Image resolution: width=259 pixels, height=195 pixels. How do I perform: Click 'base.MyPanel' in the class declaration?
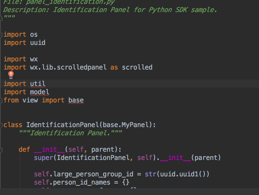coord(126,125)
